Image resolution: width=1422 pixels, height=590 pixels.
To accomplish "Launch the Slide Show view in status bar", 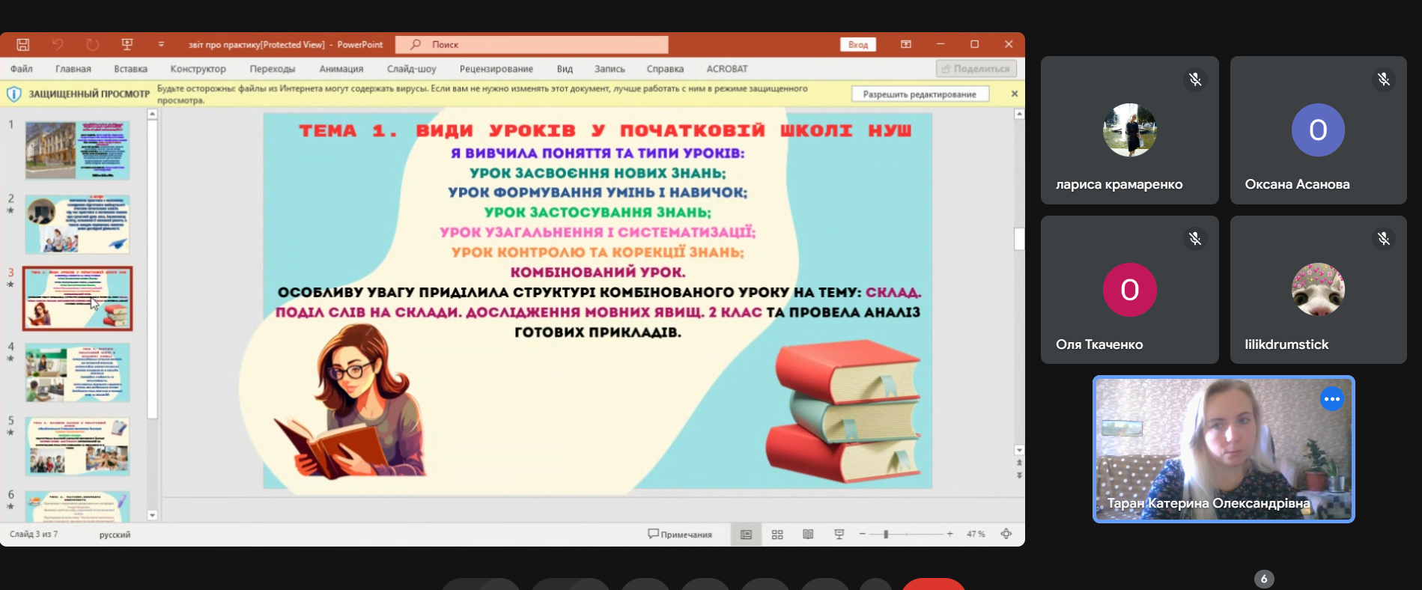I will pos(839,534).
